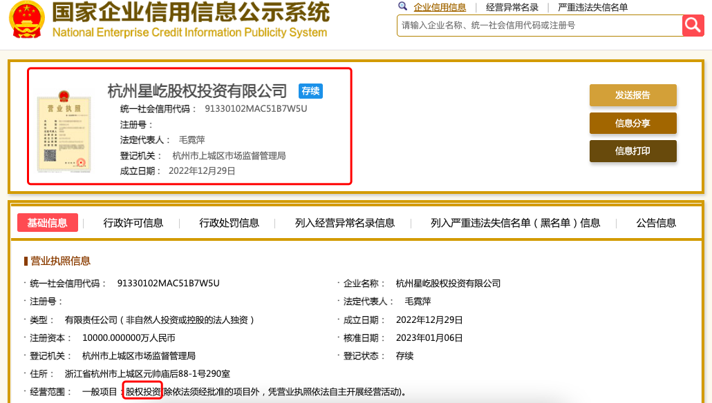The height and width of the screenshot is (403, 712).
Task: Switch to the 基础信息 tab
Action: (47, 223)
